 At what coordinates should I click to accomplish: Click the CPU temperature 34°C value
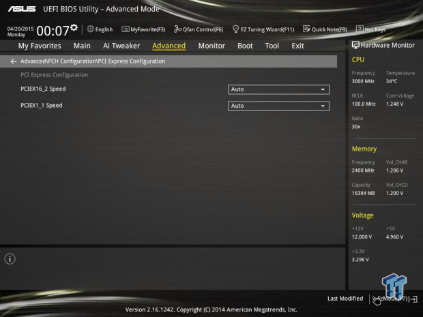(392, 81)
